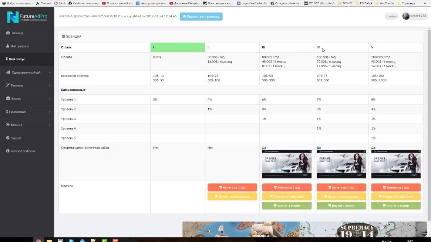Click Buy for 1 month for status III
Image resolution: width=431 pixels, height=242 pixels.
(x=287, y=206)
